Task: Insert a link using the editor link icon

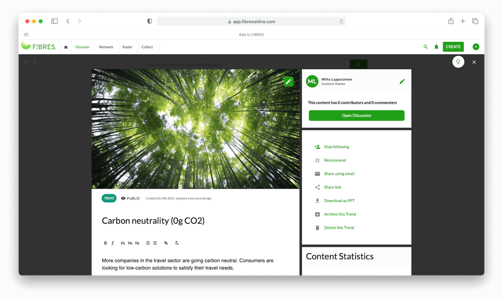Action: click(x=166, y=243)
